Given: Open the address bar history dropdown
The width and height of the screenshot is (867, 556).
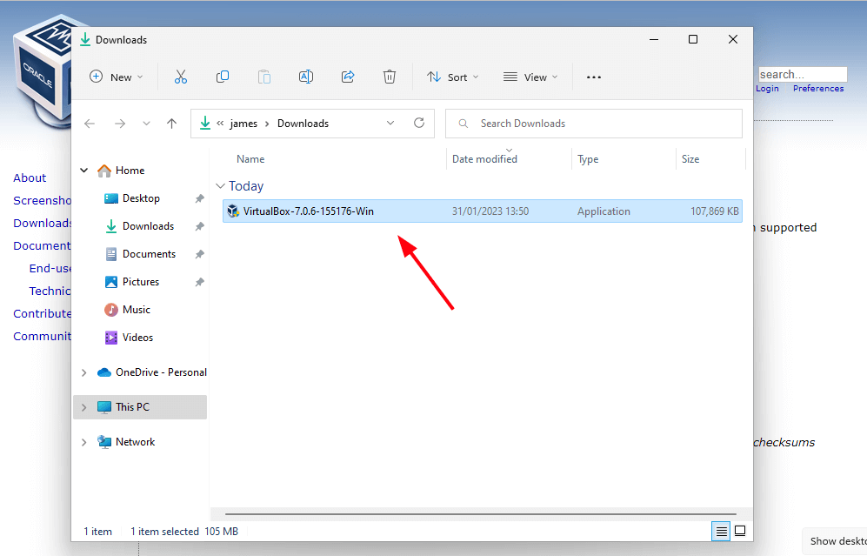Looking at the screenshot, I should pyautogui.click(x=390, y=123).
